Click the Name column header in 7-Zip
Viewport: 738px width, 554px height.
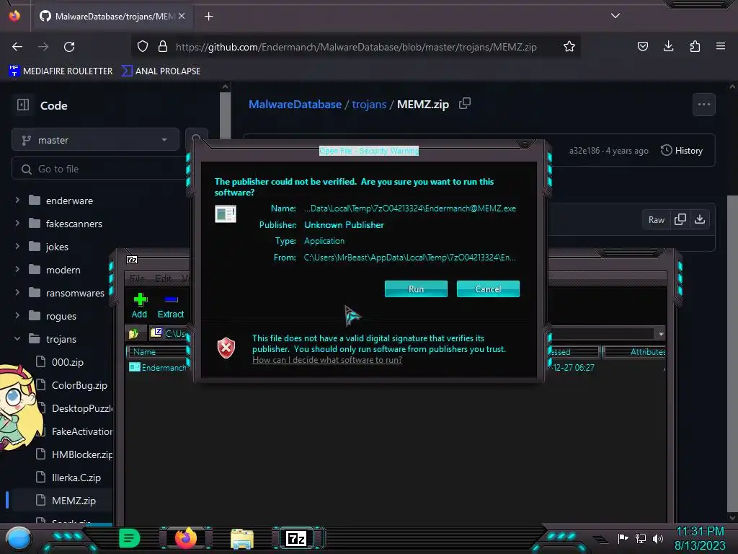tap(158, 352)
